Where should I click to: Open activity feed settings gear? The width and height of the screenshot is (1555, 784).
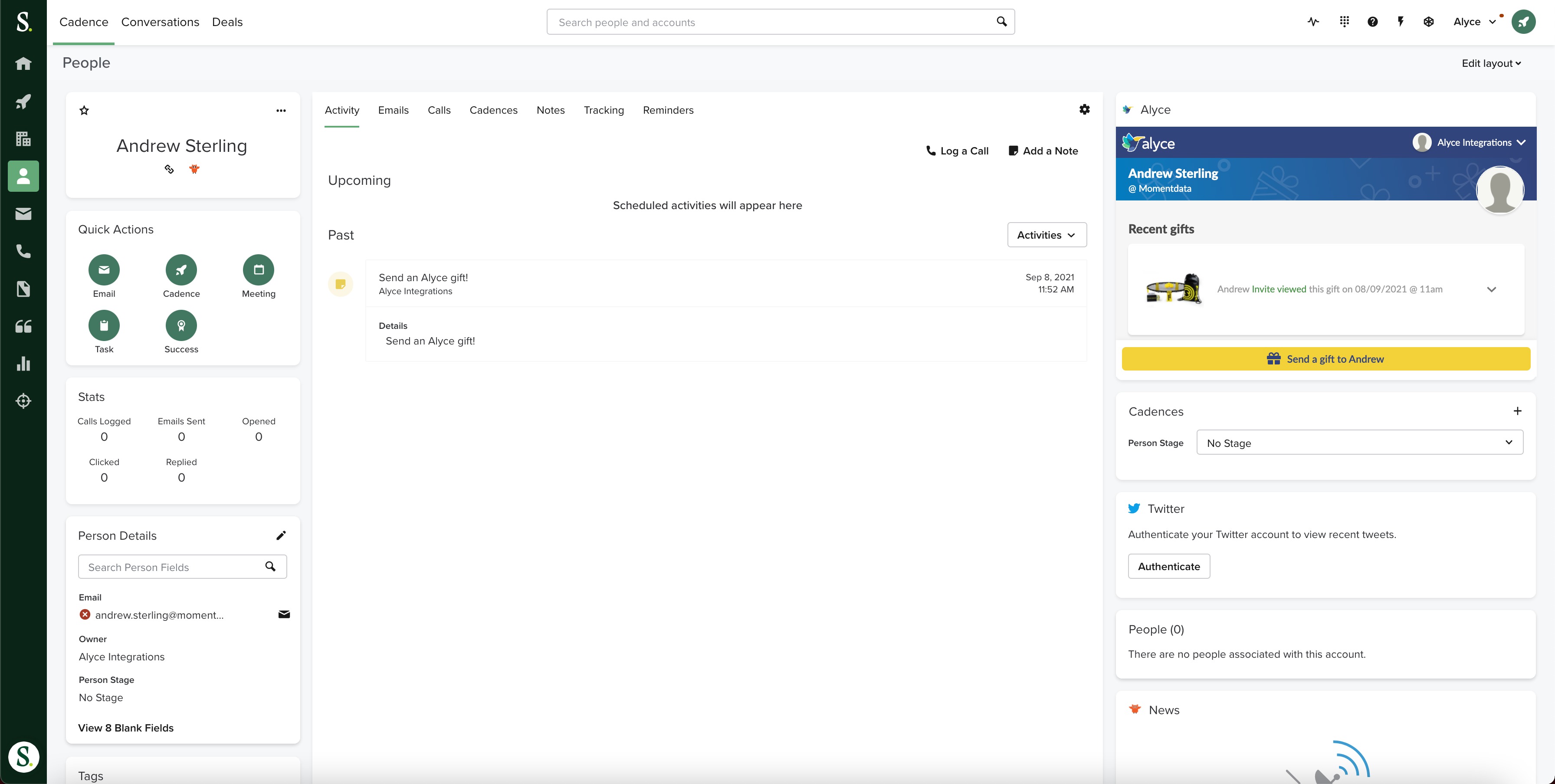[1084, 110]
